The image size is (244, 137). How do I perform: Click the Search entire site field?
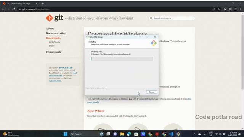tap(172, 18)
